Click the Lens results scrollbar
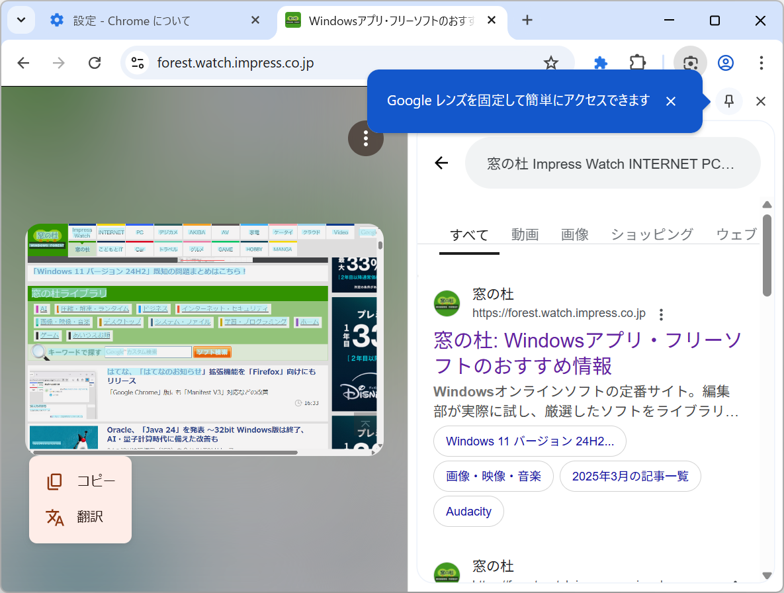The height and width of the screenshot is (593, 784). click(767, 251)
